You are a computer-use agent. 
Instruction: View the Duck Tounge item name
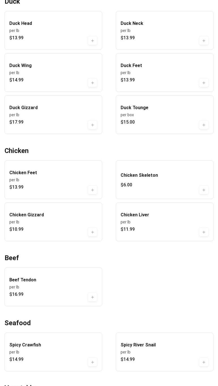click(134, 108)
